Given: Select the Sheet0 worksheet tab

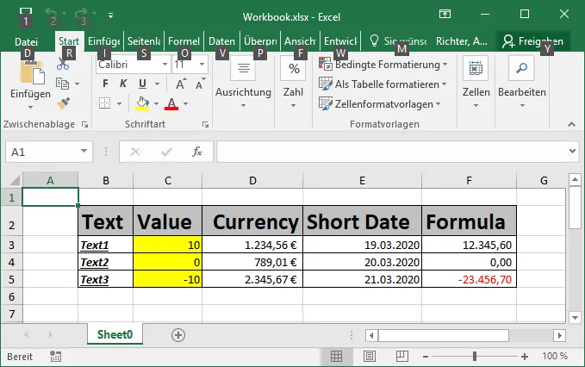Looking at the screenshot, I should 115,334.
